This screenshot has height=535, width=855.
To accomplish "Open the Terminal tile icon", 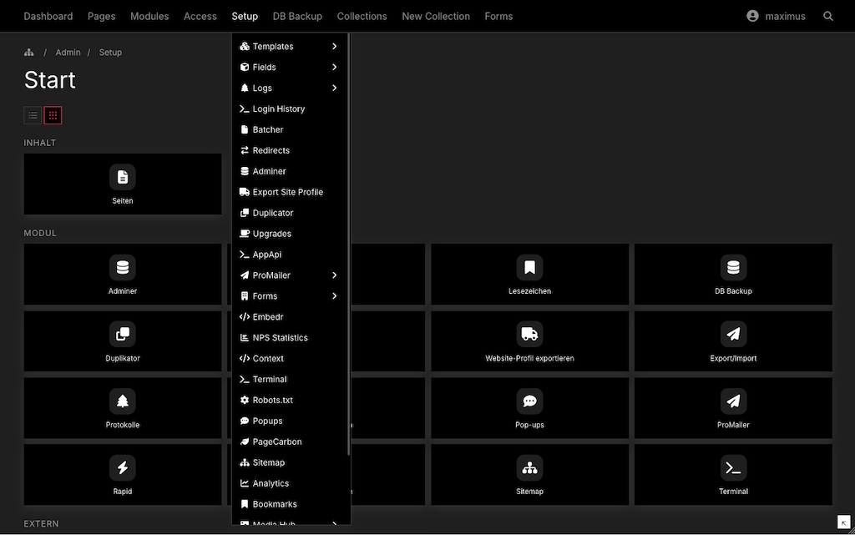I will pos(733,468).
